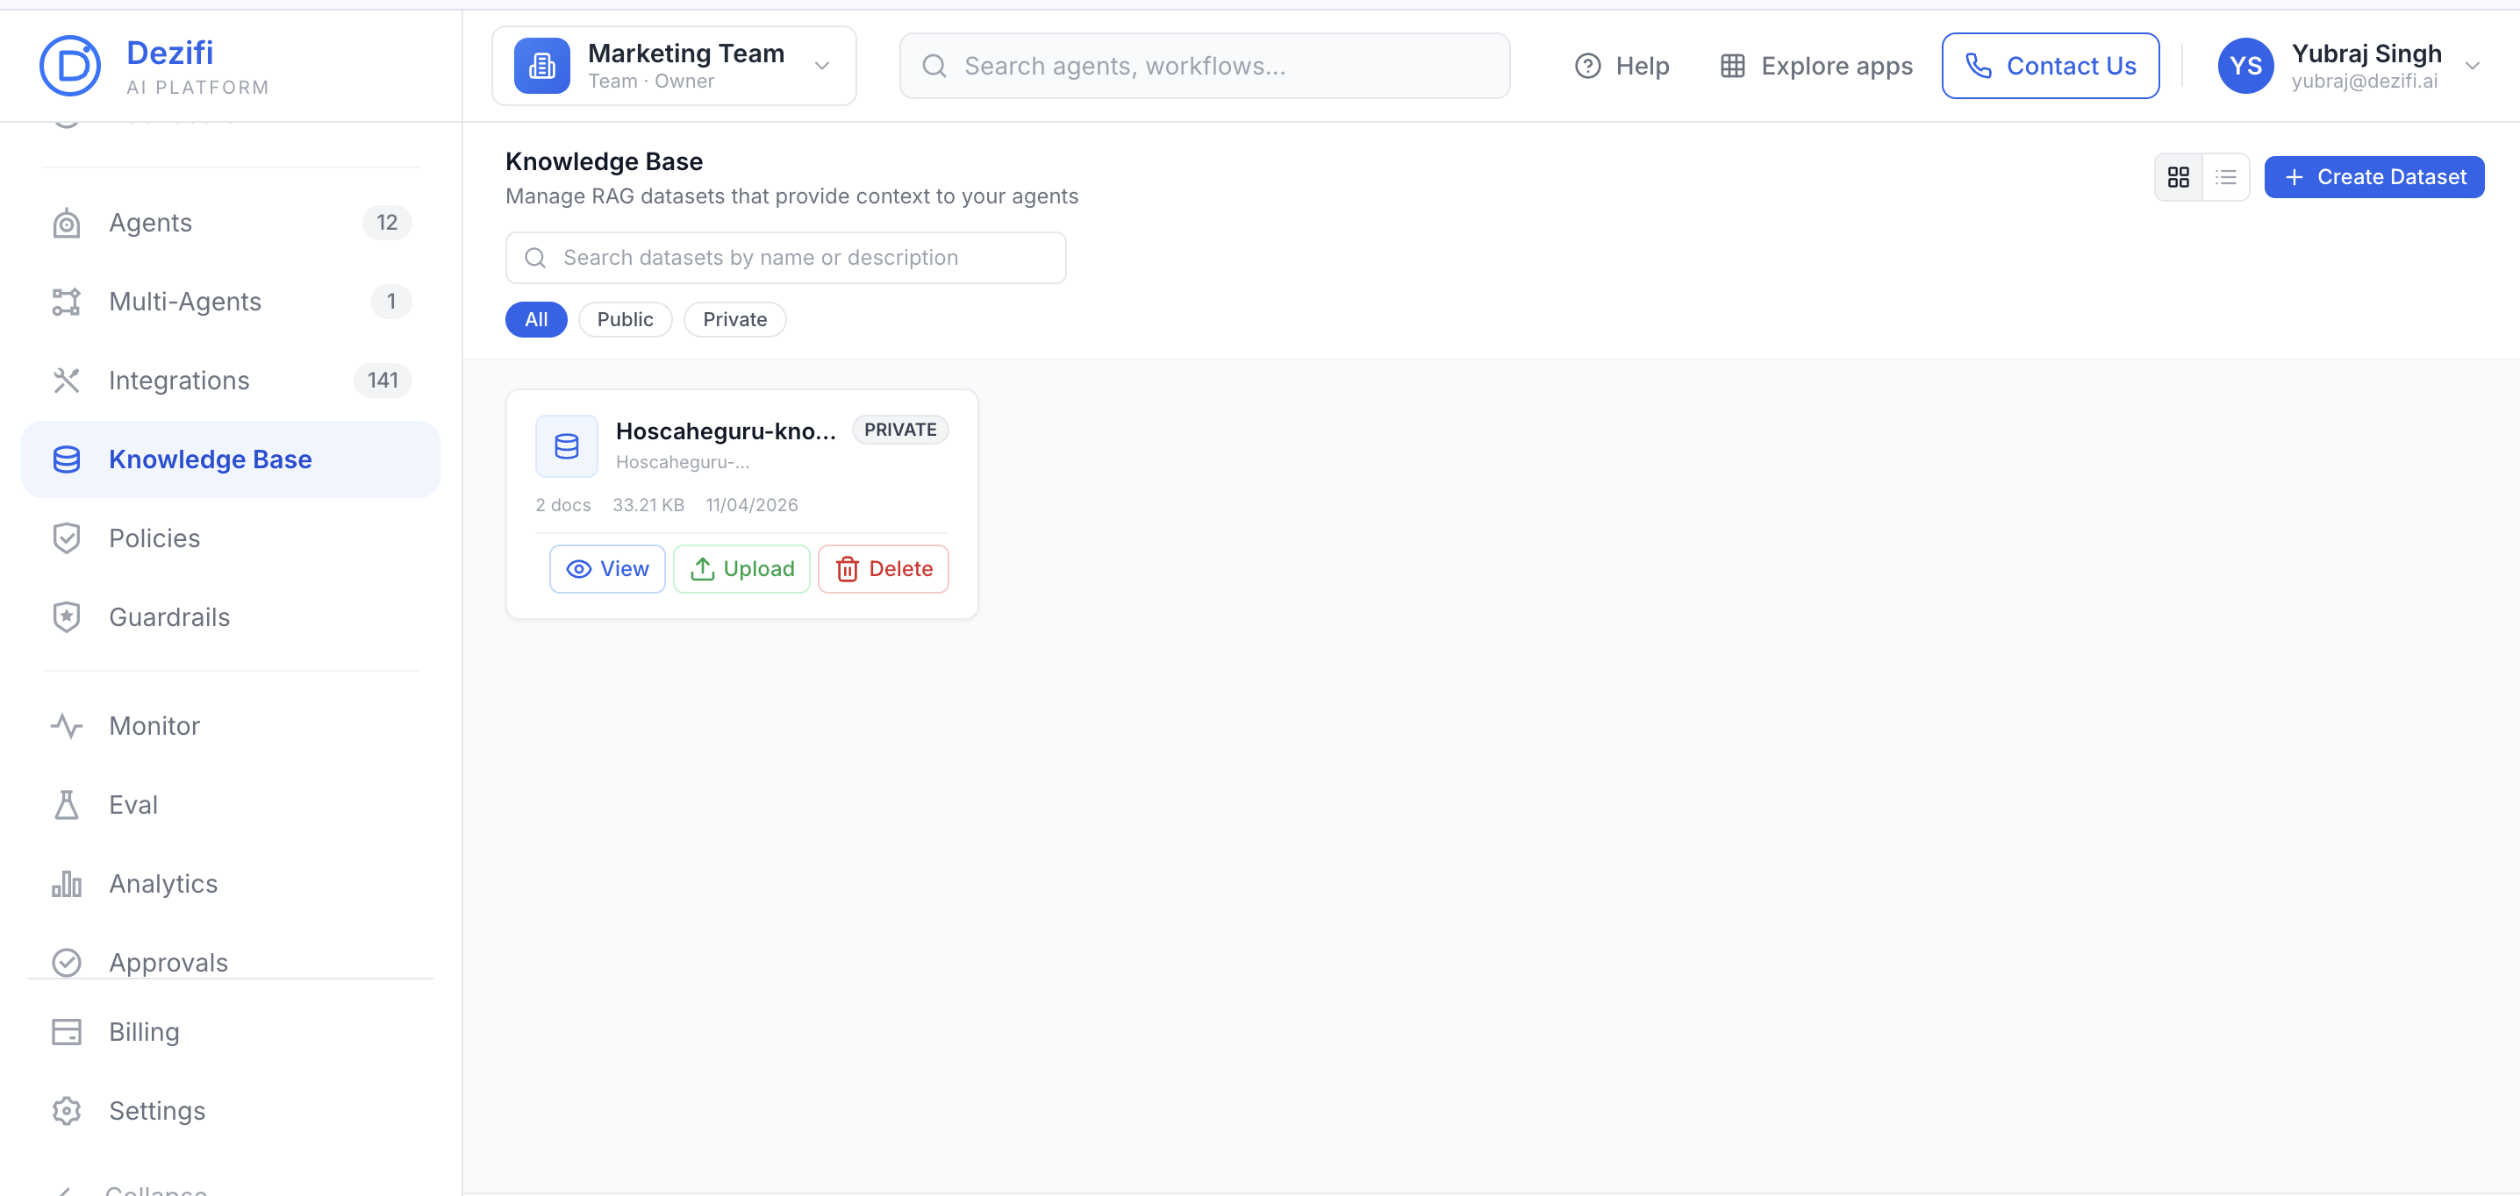2520x1196 pixels.
Task: Navigate to Guardrails
Action: pyautogui.click(x=231, y=617)
